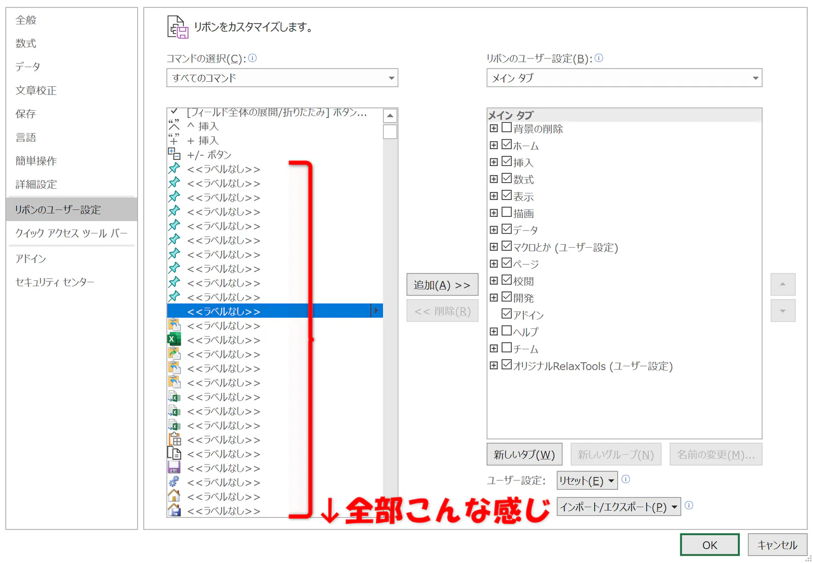Check the ヘルプ tab checkbox
813x563 pixels.
(507, 330)
